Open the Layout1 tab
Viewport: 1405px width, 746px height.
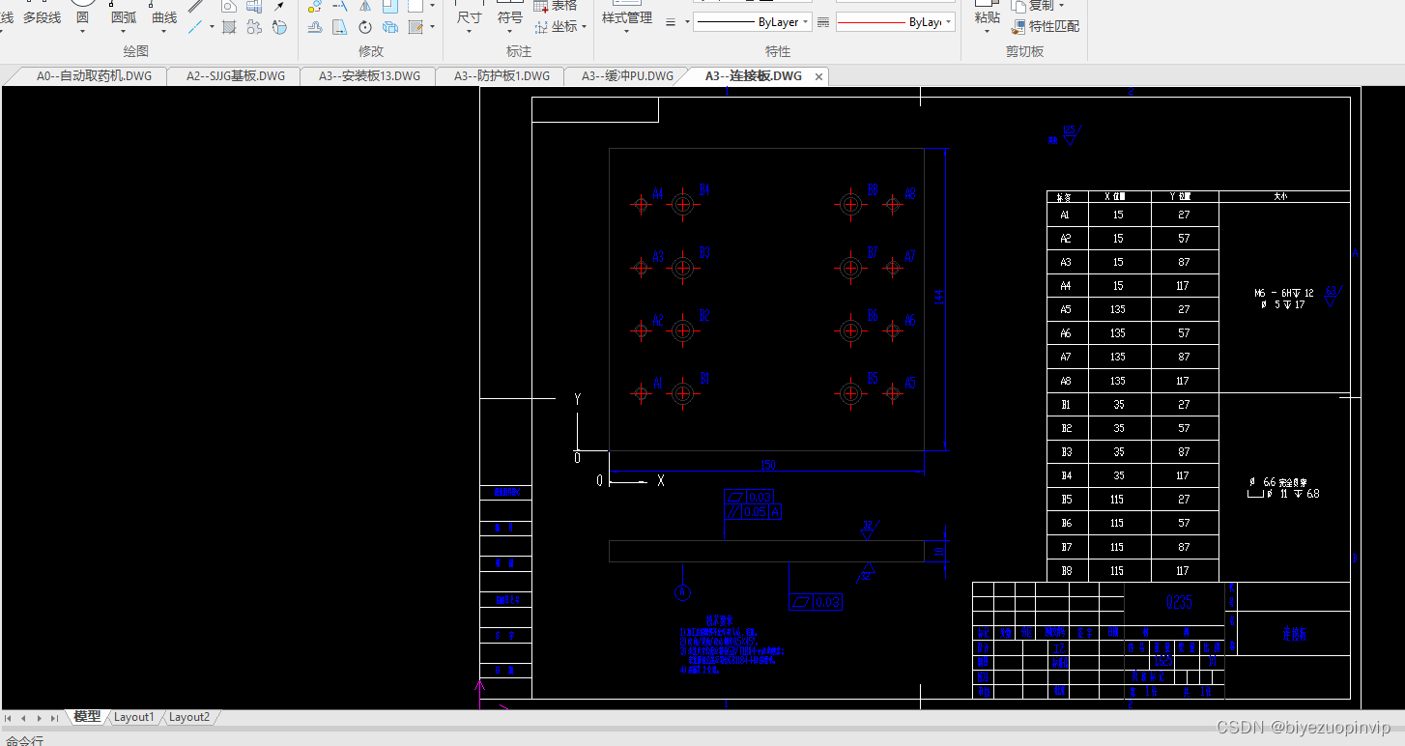click(133, 717)
